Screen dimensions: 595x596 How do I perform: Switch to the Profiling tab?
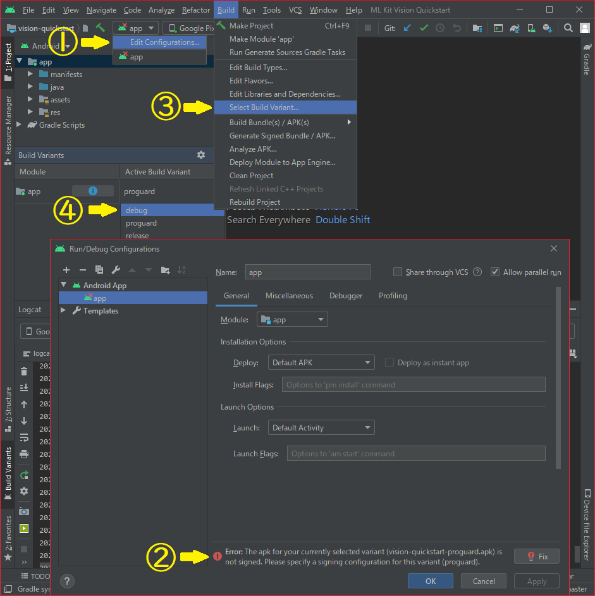pyautogui.click(x=393, y=296)
